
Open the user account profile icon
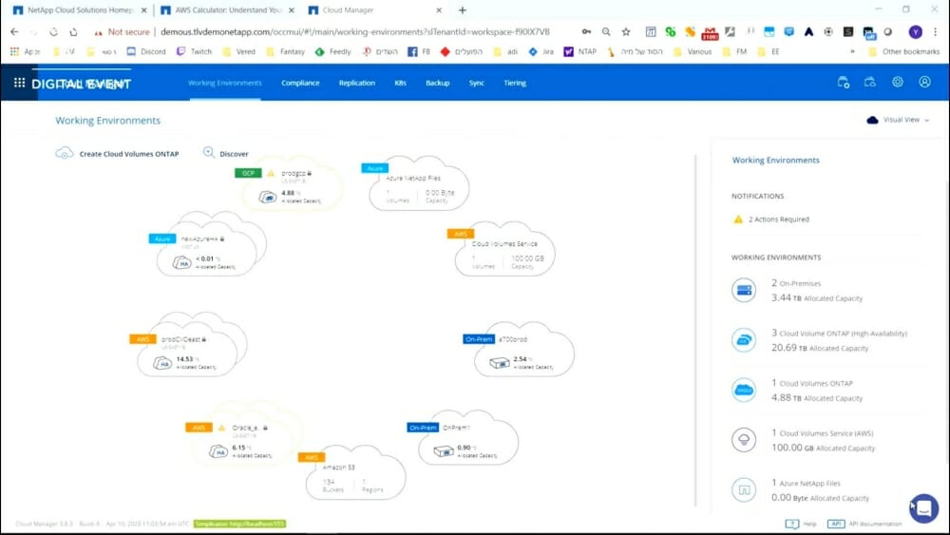pos(924,82)
